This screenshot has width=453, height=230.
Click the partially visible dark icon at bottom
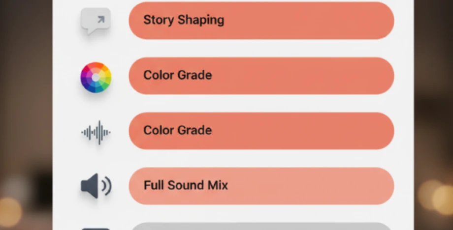(96, 228)
